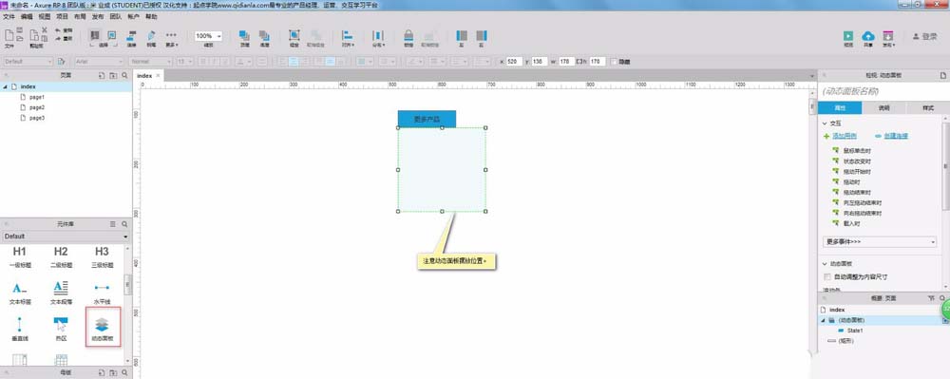The width and height of the screenshot is (950, 379).
Task: Open the File menu
Action: [x=9, y=17]
